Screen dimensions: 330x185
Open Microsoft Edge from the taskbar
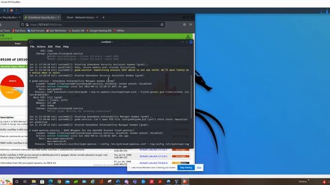[x=51, y=181]
